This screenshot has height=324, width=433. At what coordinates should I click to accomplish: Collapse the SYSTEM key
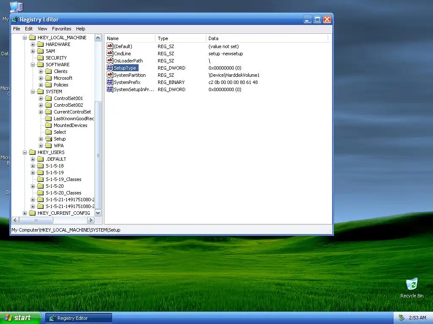click(33, 92)
